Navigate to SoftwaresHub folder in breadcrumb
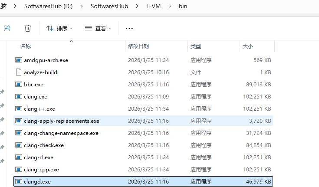 [x=109, y=7]
